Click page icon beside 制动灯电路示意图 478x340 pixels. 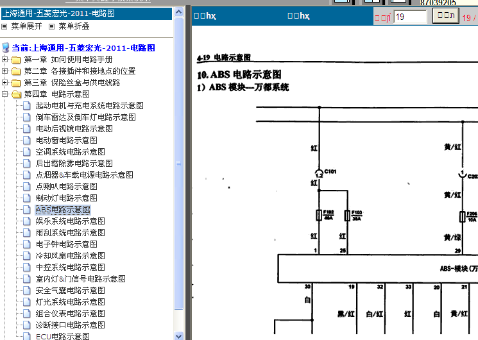[27, 198]
